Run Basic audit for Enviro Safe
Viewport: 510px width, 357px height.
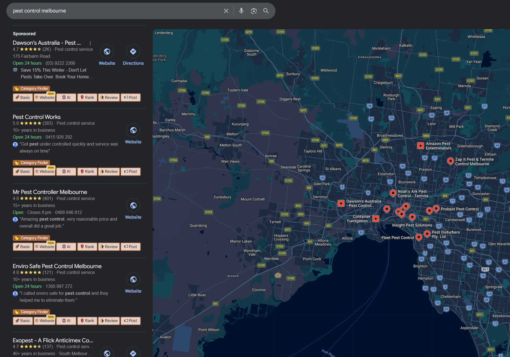coord(23,321)
